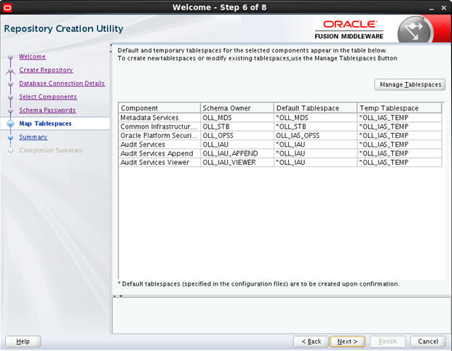Open *OLL_STB default tablespace dropdown cell
The image size is (452, 351).
(315, 126)
